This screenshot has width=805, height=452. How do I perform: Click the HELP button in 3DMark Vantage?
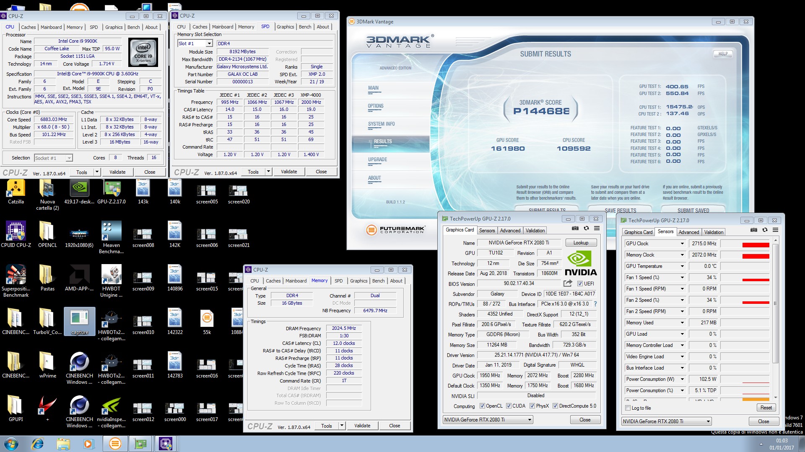click(x=723, y=54)
